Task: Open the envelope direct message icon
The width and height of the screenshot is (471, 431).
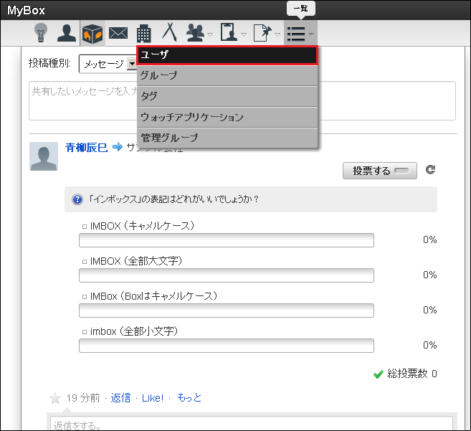Action: click(x=118, y=33)
